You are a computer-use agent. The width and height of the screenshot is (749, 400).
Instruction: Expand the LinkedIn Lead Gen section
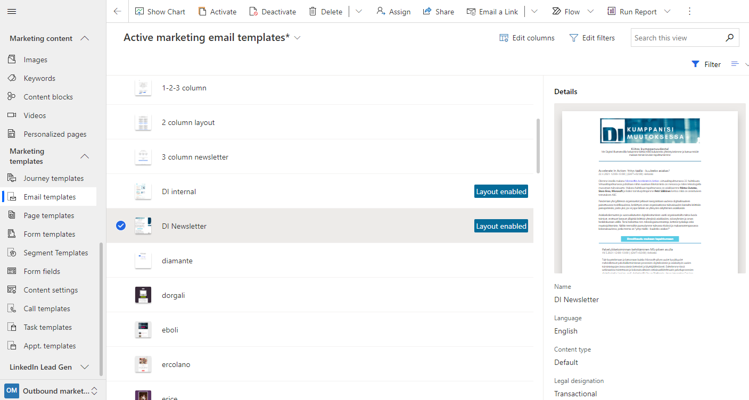(85, 366)
